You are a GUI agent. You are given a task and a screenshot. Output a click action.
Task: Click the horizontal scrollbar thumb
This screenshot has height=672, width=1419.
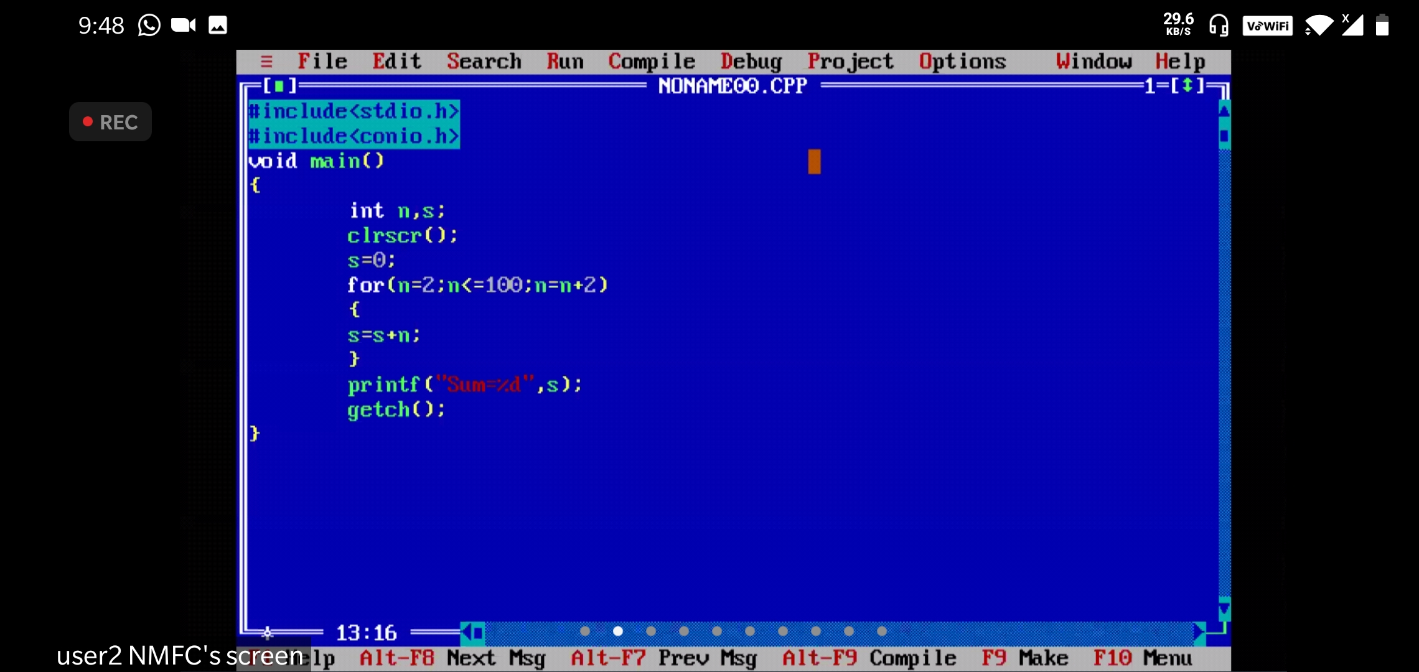click(x=478, y=633)
